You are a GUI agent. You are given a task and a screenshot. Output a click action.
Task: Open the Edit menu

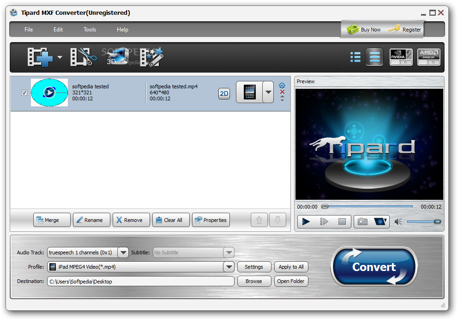click(x=58, y=30)
